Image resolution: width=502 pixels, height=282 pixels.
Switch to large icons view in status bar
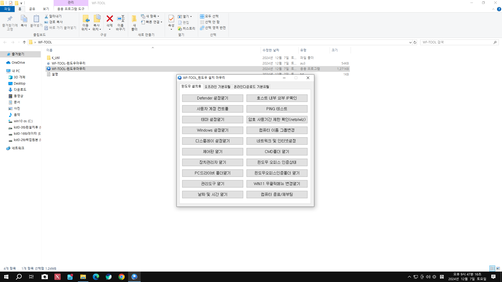(498, 268)
